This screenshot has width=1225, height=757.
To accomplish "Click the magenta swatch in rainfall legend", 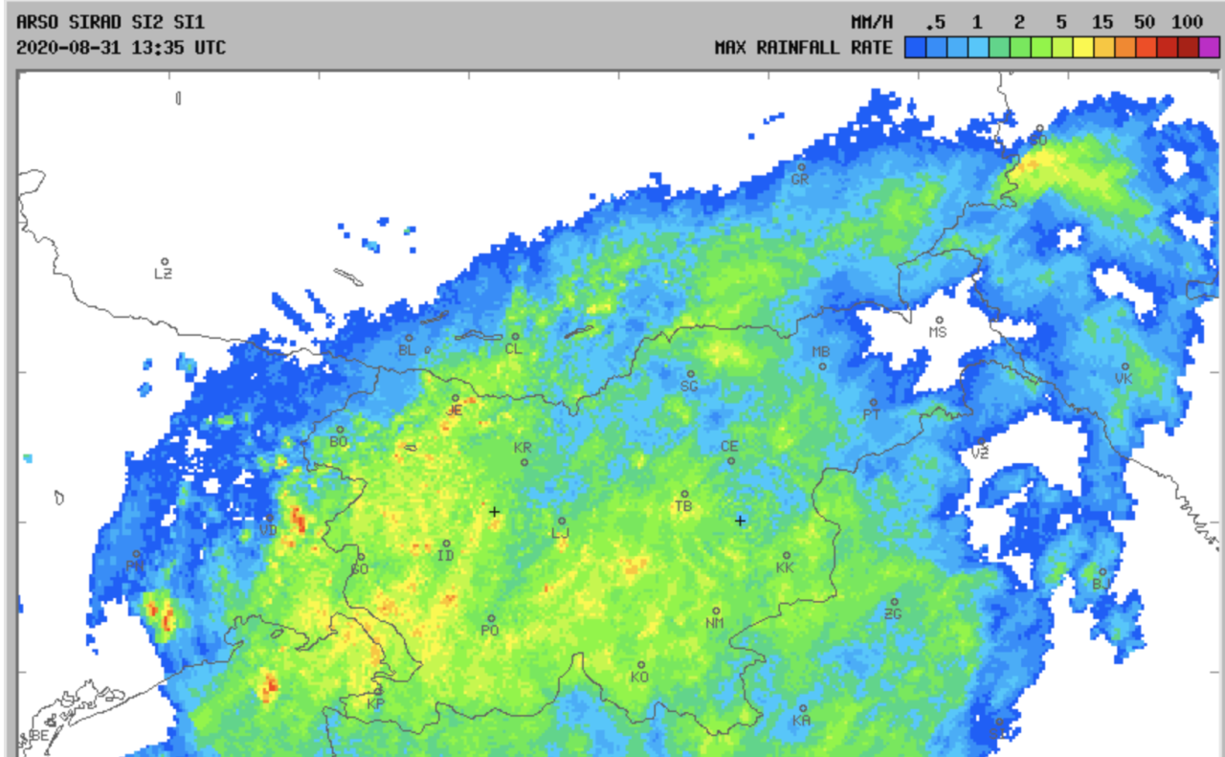I will click(1210, 47).
